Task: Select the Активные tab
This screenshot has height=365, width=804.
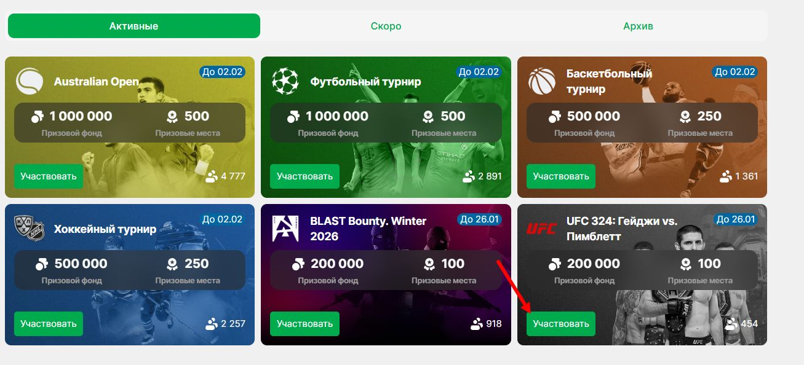Action: pos(134,26)
